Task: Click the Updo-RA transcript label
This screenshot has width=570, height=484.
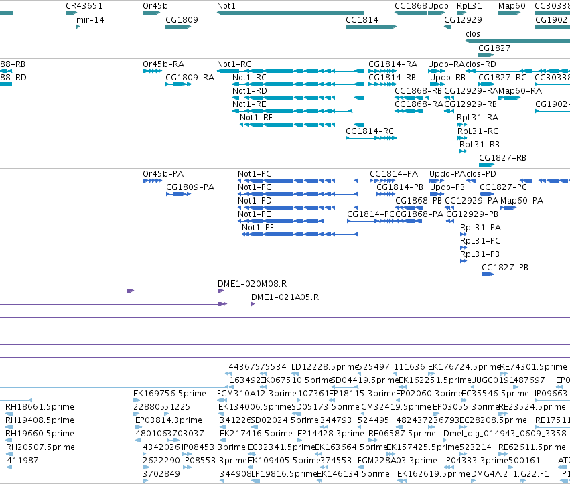Action: coord(446,64)
